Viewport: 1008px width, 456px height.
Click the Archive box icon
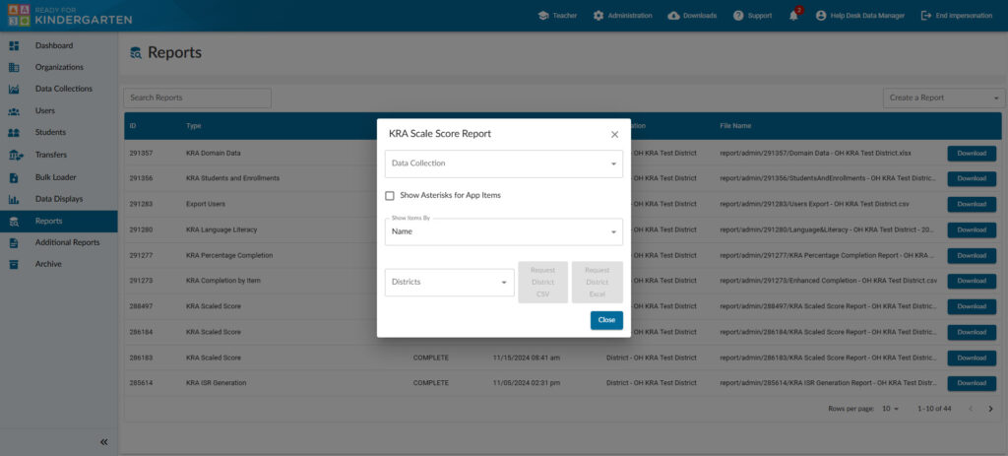(14, 264)
